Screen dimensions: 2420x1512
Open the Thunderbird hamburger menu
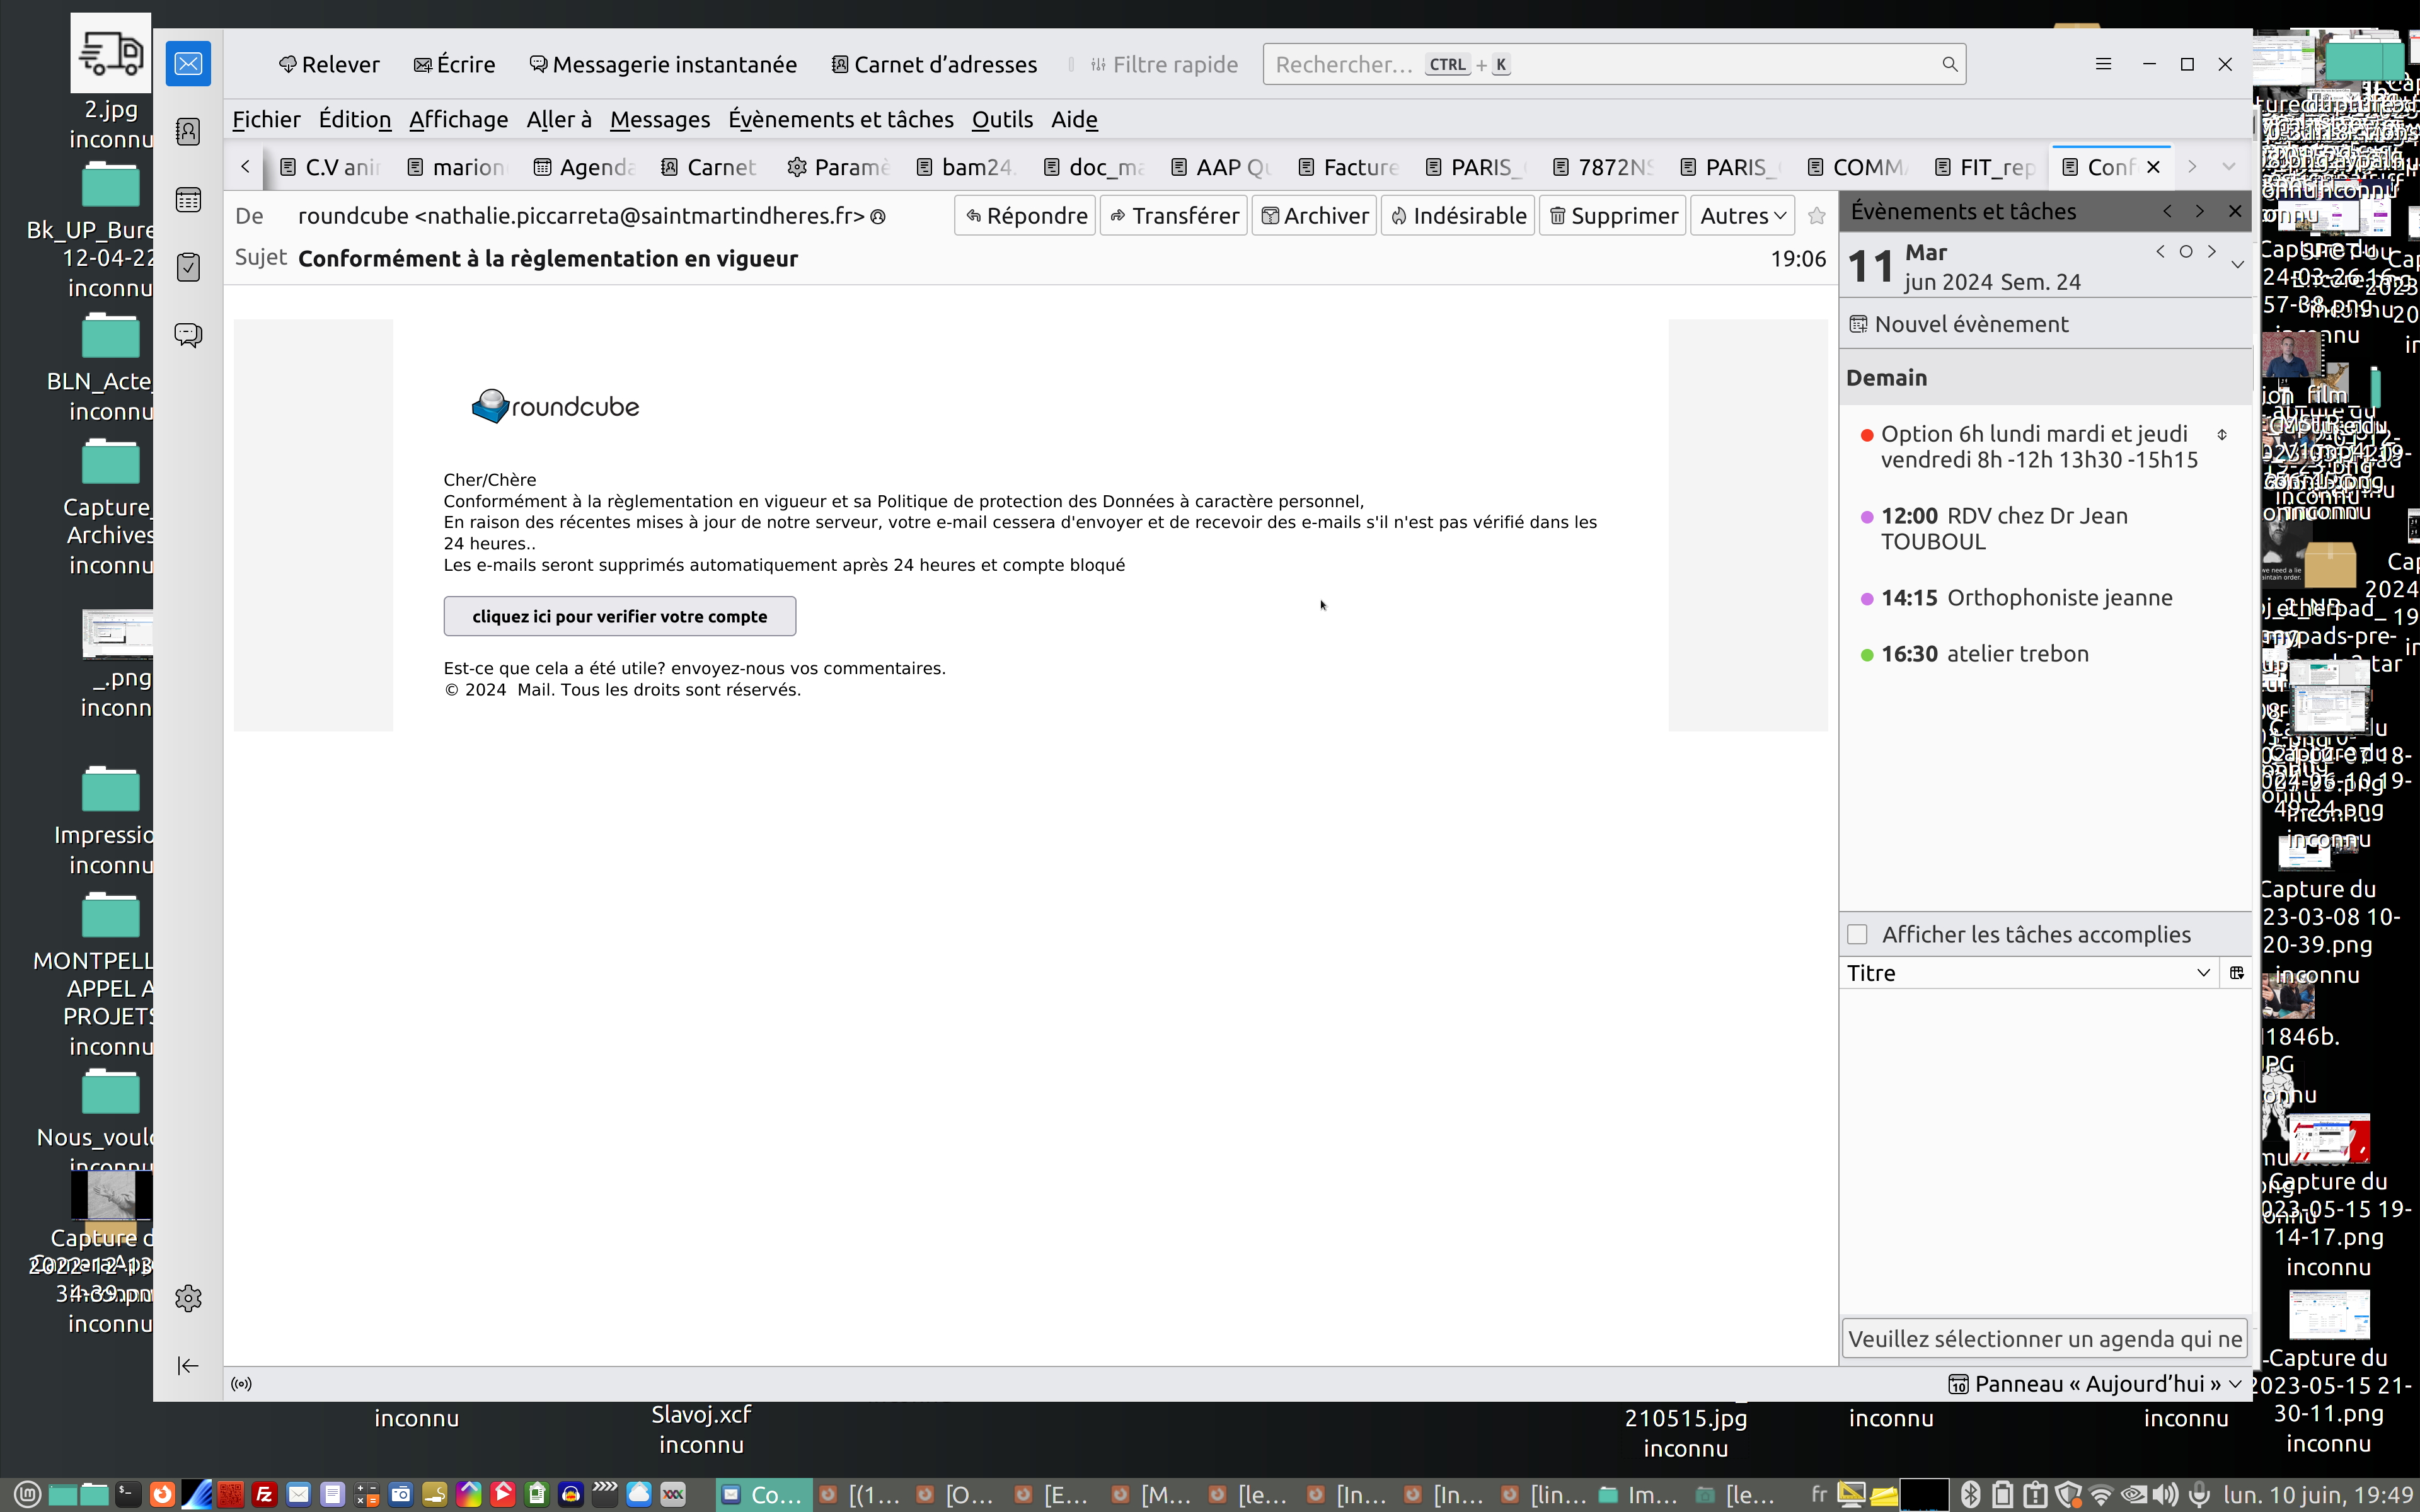[x=2103, y=64]
